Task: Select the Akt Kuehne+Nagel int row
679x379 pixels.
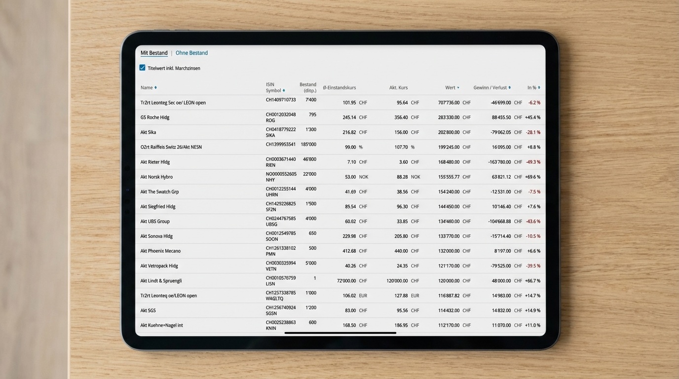Action: click(x=161, y=325)
